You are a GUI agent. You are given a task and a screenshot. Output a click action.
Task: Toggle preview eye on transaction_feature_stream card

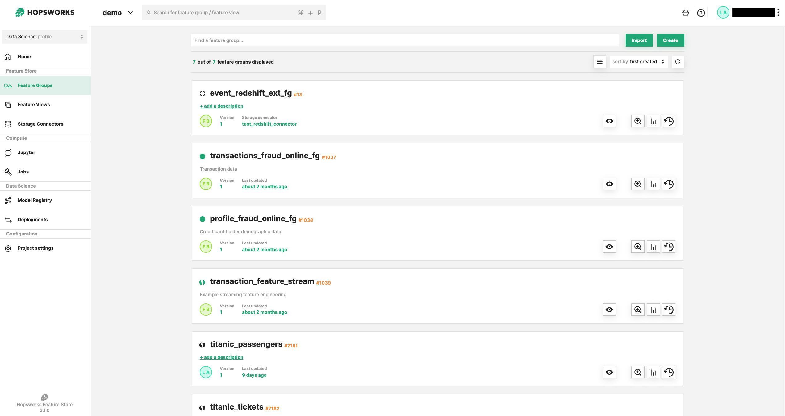pyautogui.click(x=609, y=309)
